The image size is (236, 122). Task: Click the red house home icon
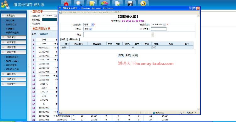point(66,3)
